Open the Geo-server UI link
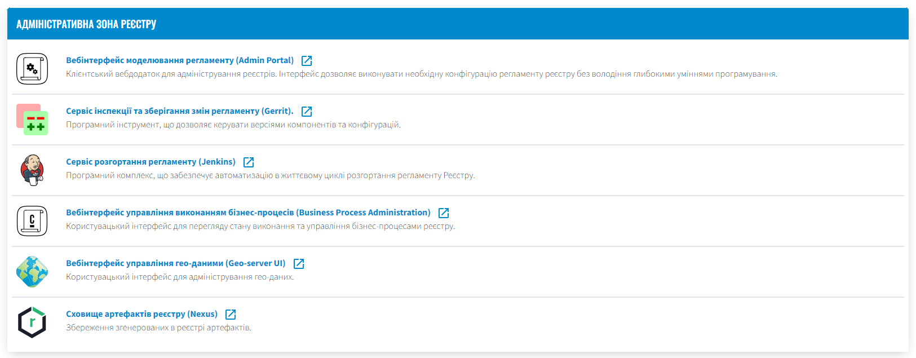916x358 pixels. [175, 263]
